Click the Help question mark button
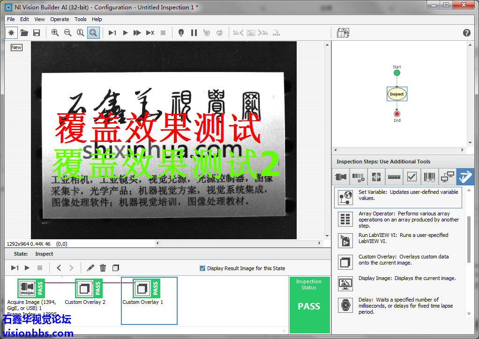Viewport: 479px width, 339px height. point(466,33)
